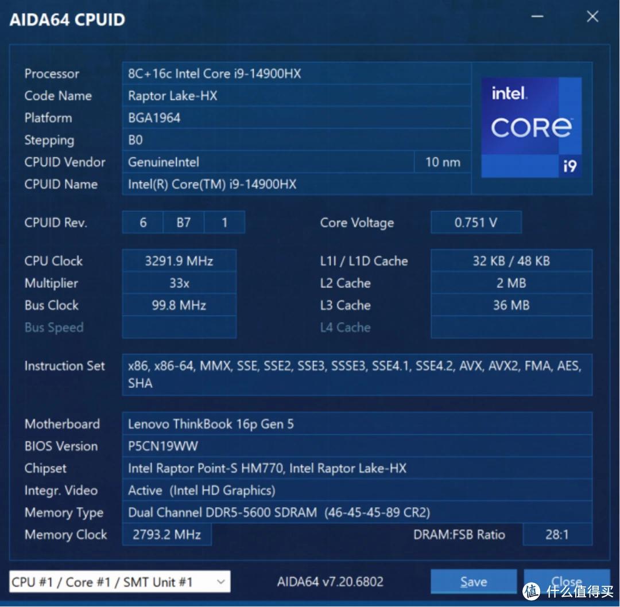Screen dimensions: 620x607
Task: Click the instruction set list field
Action: click(x=357, y=374)
